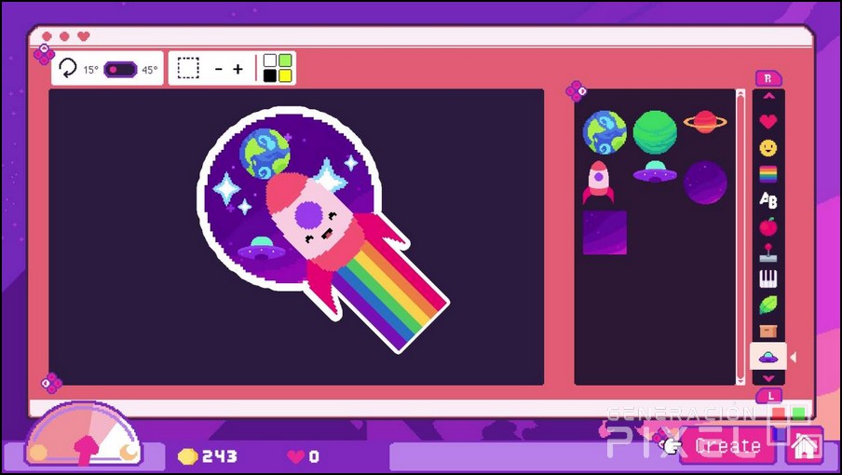Image resolution: width=842 pixels, height=475 pixels.
Task: Select the apple food category icon
Action: pos(767,226)
